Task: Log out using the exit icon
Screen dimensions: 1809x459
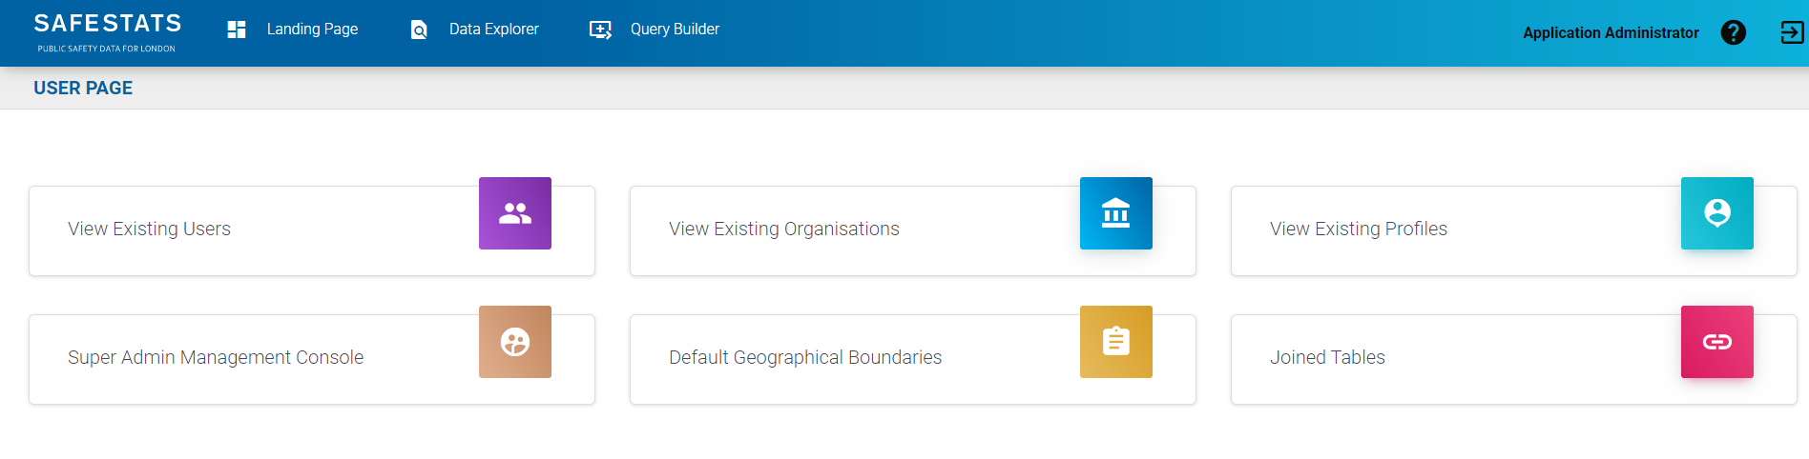Action: (1791, 32)
